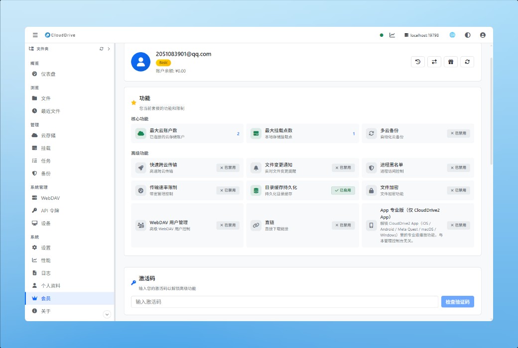This screenshot has height=348, width=518.
Task: Click the App 专业版 phone icon
Action: pyautogui.click(x=372, y=225)
